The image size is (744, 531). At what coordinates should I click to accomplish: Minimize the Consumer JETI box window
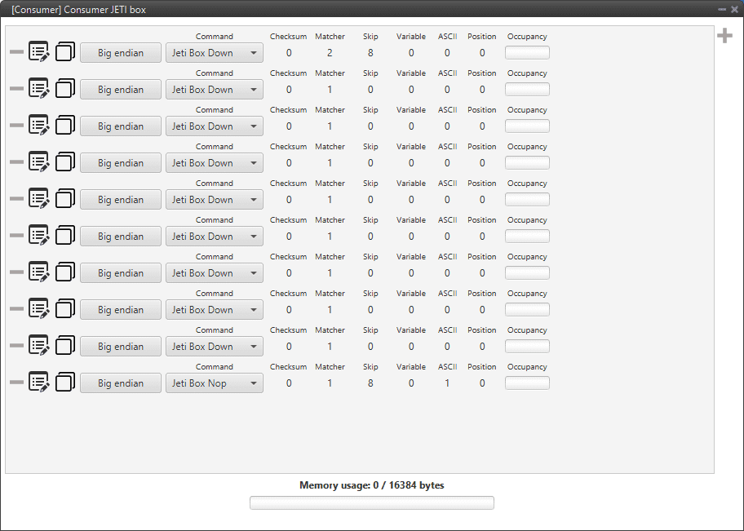pyautogui.click(x=721, y=9)
